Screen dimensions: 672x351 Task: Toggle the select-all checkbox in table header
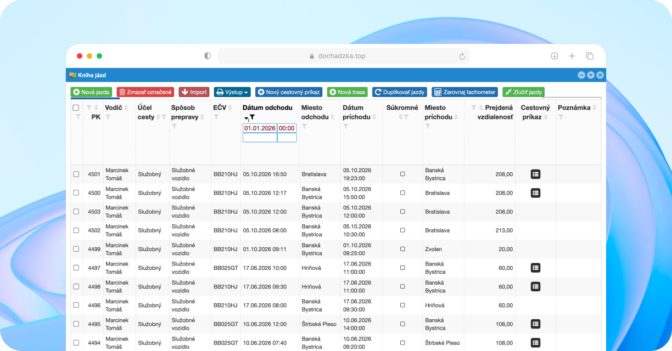click(76, 108)
